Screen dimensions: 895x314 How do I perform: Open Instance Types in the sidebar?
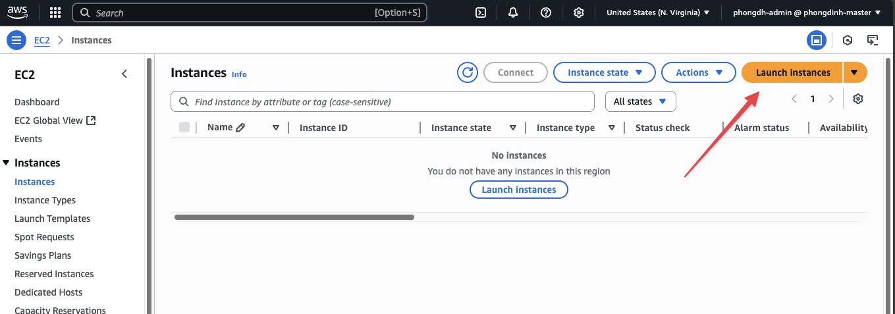pyautogui.click(x=45, y=200)
